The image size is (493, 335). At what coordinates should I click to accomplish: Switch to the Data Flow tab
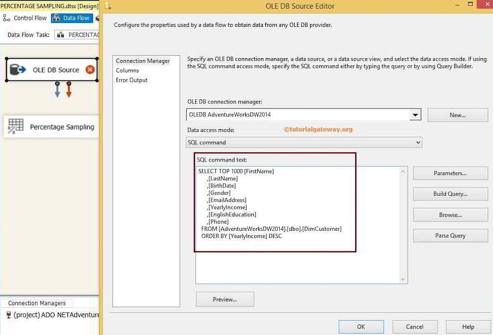pos(72,18)
